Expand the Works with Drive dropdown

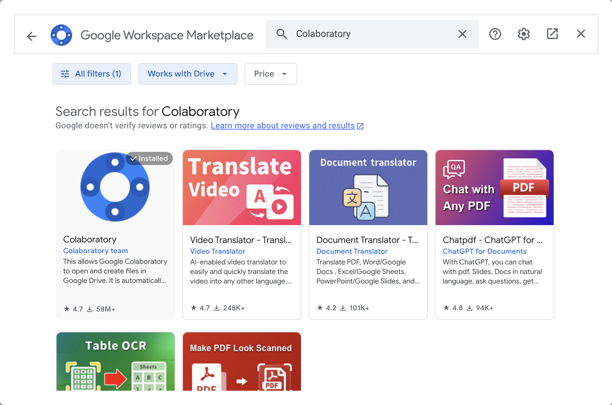click(x=188, y=74)
